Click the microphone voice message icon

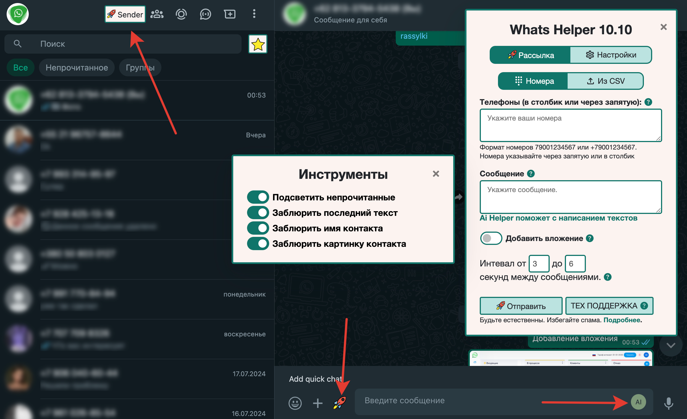pos(668,403)
